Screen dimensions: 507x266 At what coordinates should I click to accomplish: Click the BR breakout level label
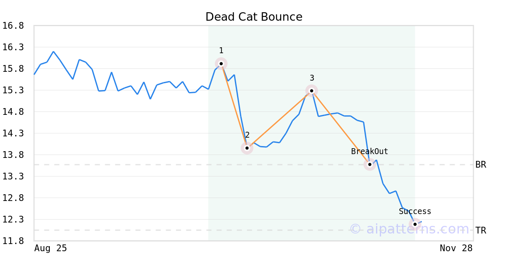(481, 165)
